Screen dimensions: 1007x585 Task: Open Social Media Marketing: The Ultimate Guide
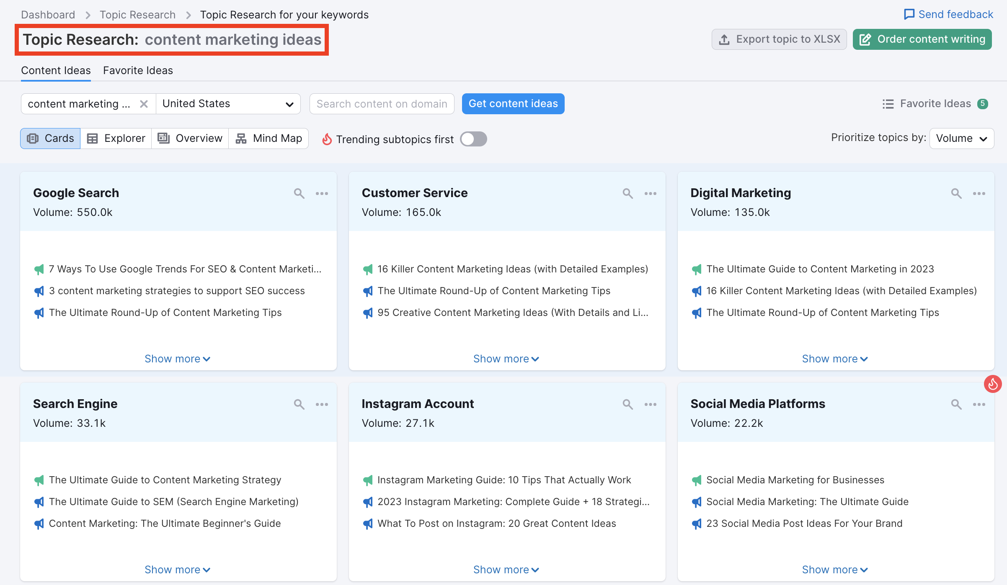808,502
